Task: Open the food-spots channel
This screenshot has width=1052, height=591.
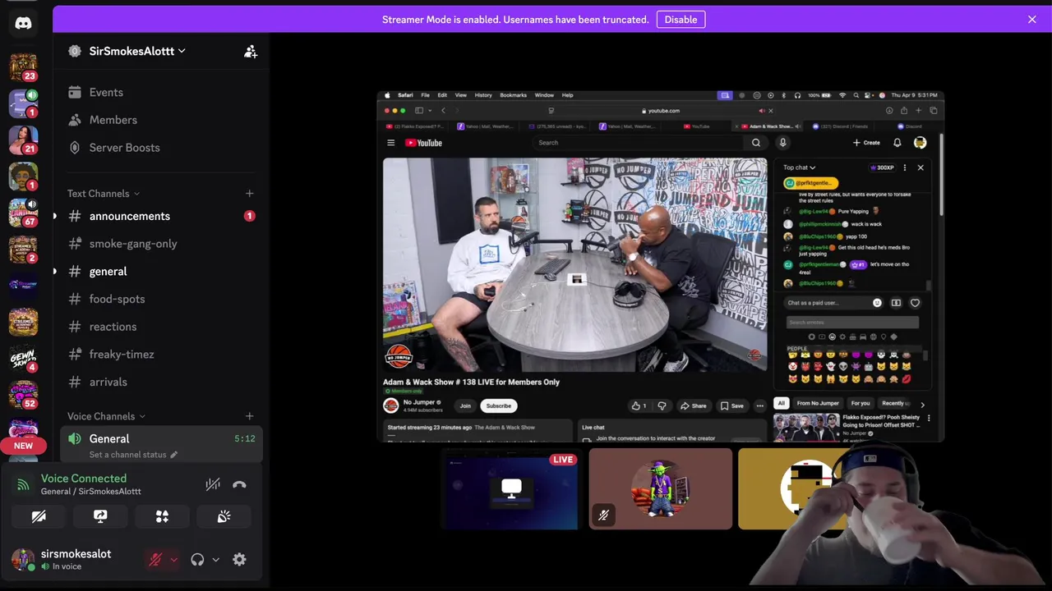Action: click(161, 299)
